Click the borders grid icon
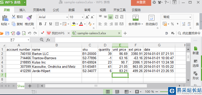The height and width of the screenshot is (95, 202). point(57,24)
